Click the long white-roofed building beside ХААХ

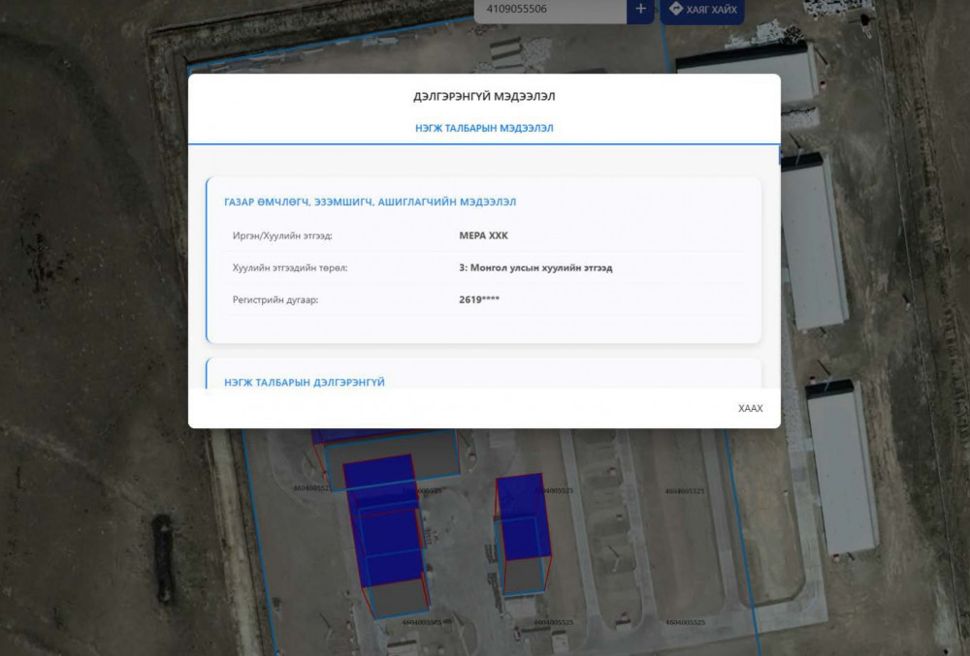pos(841,465)
